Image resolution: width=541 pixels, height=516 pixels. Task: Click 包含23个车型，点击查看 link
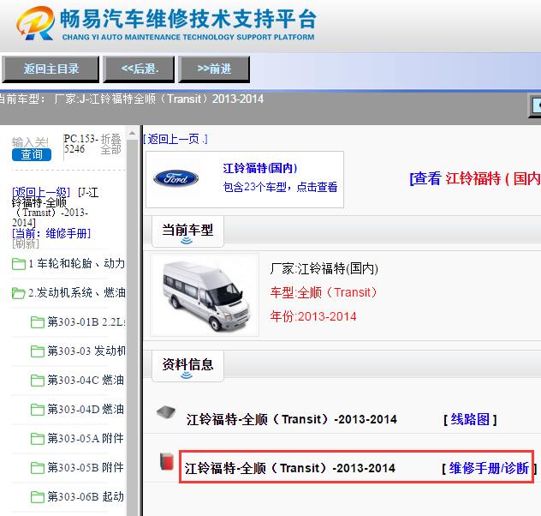[280, 187]
